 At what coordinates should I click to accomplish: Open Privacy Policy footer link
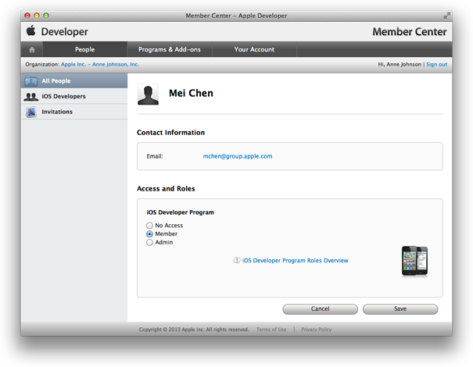pyautogui.click(x=316, y=330)
